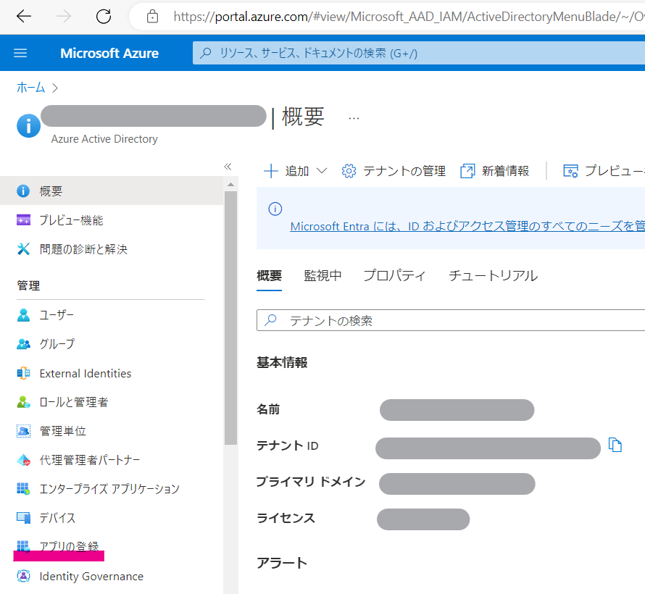Click the ホーム breadcrumb link
This screenshot has width=645, height=594.
click(30, 88)
